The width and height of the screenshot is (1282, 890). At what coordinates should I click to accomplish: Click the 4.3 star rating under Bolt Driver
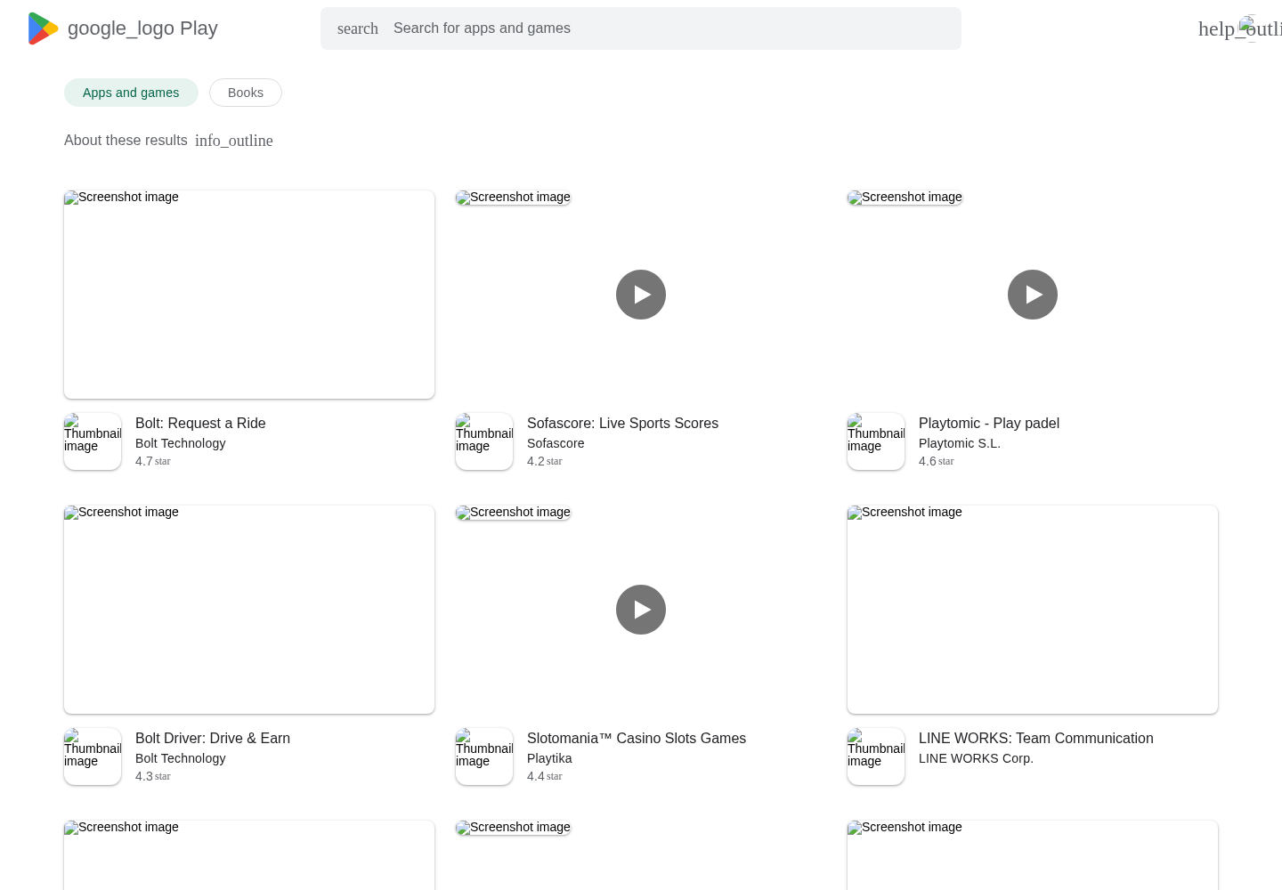153,776
